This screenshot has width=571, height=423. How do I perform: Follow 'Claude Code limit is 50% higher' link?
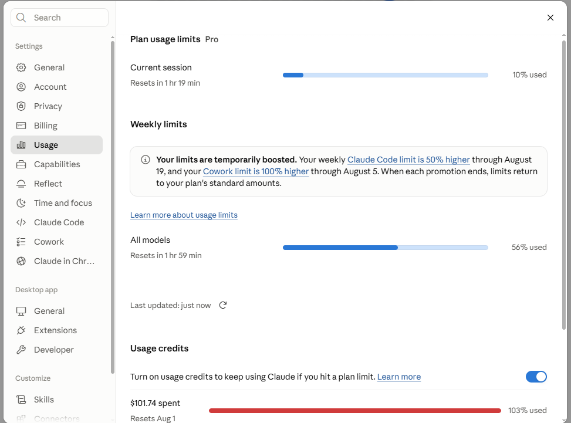[x=408, y=160]
